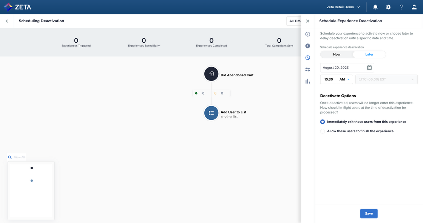423x223 pixels.
Task: Select Allow these users to finish option
Action: point(323,131)
